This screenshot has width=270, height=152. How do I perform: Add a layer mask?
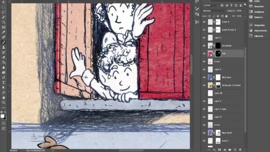(x=219, y=150)
